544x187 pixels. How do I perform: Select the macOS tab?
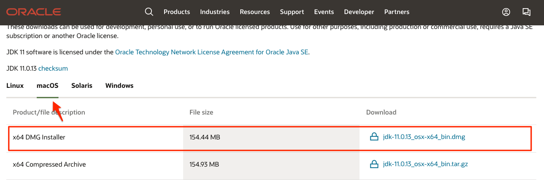tap(48, 86)
